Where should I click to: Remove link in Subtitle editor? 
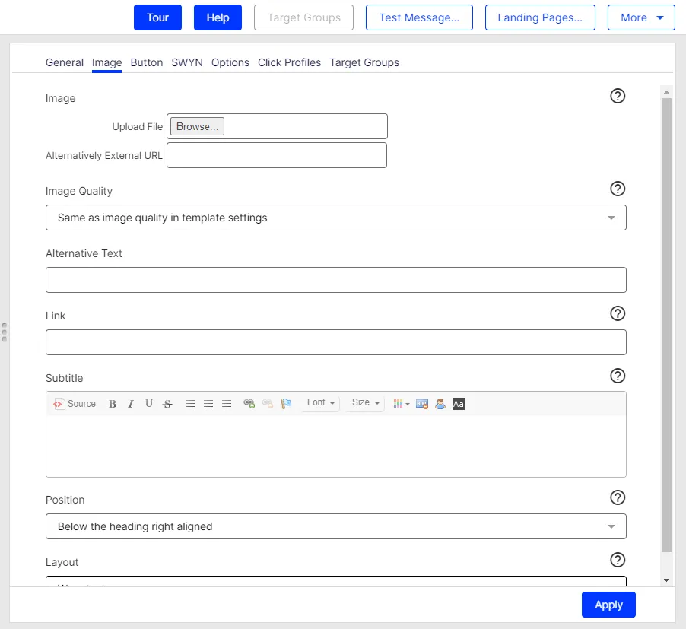pyautogui.click(x=267, y=404)
